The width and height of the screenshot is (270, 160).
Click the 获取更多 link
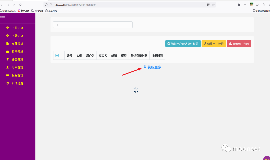[152, 67]
